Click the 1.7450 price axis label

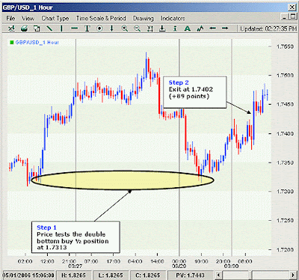[285, 104]
